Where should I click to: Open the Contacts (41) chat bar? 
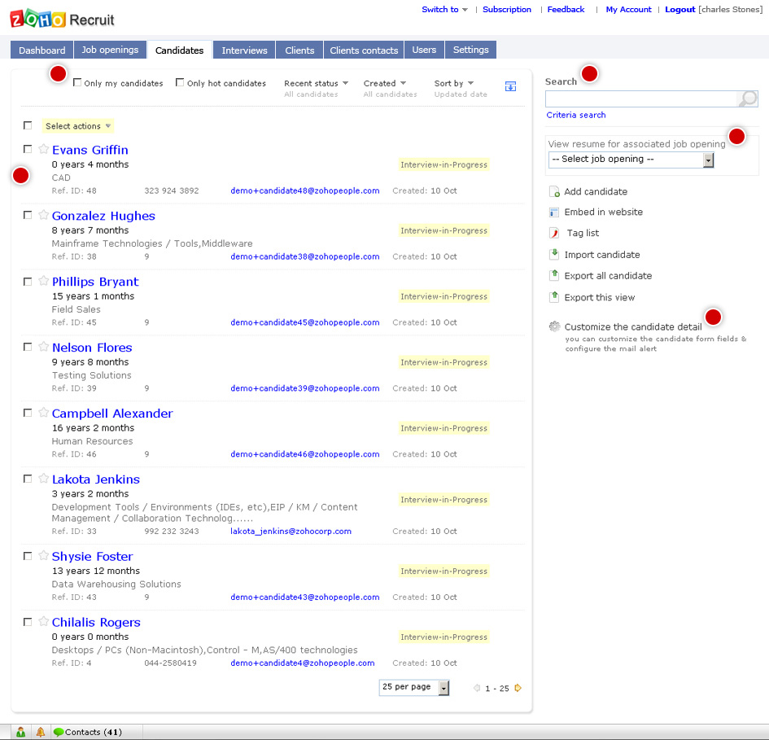coord(88,732)
